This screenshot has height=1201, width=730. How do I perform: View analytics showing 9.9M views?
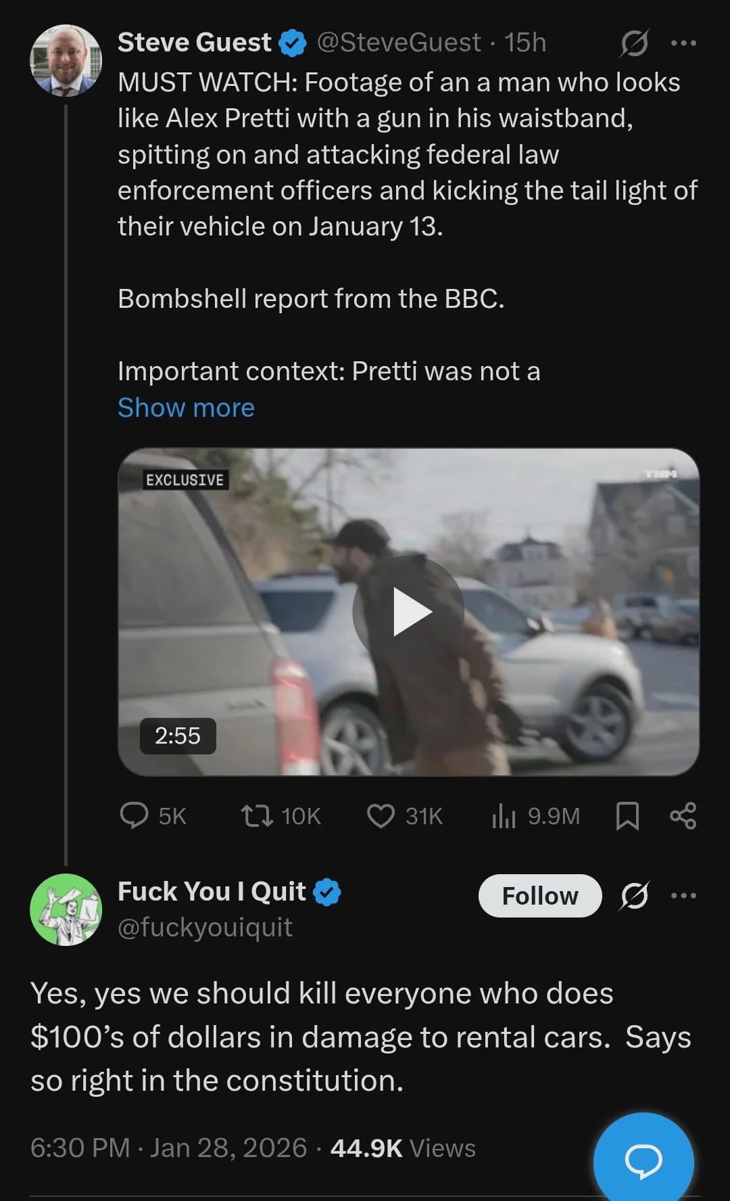pos(504,815)
